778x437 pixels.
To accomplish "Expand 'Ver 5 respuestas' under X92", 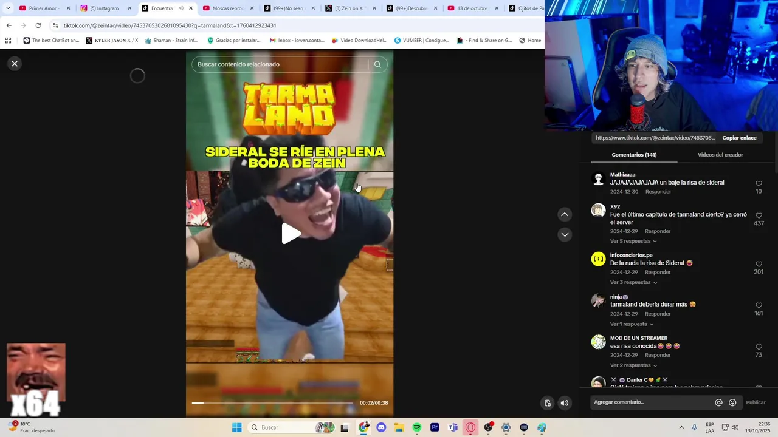I will pyautogui.click(x=633, y=241).
